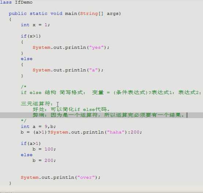Click the 'if(x>1)' condition line
Screen dimensions: 203x193
click(31, 36)
